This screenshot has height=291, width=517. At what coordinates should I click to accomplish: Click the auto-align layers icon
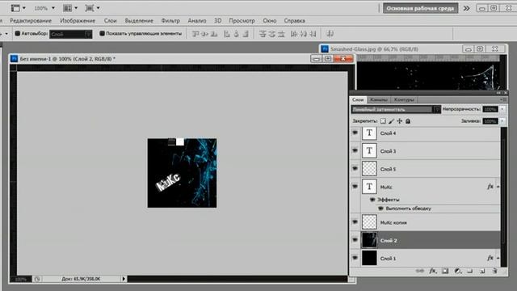[x=330, y=34]
